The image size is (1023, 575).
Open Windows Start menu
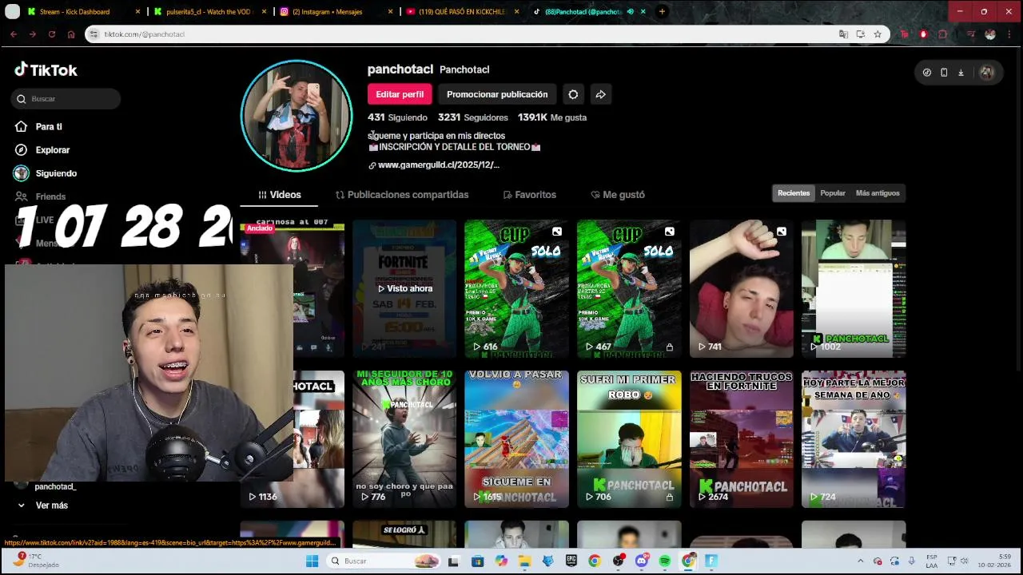pos(312,561)
